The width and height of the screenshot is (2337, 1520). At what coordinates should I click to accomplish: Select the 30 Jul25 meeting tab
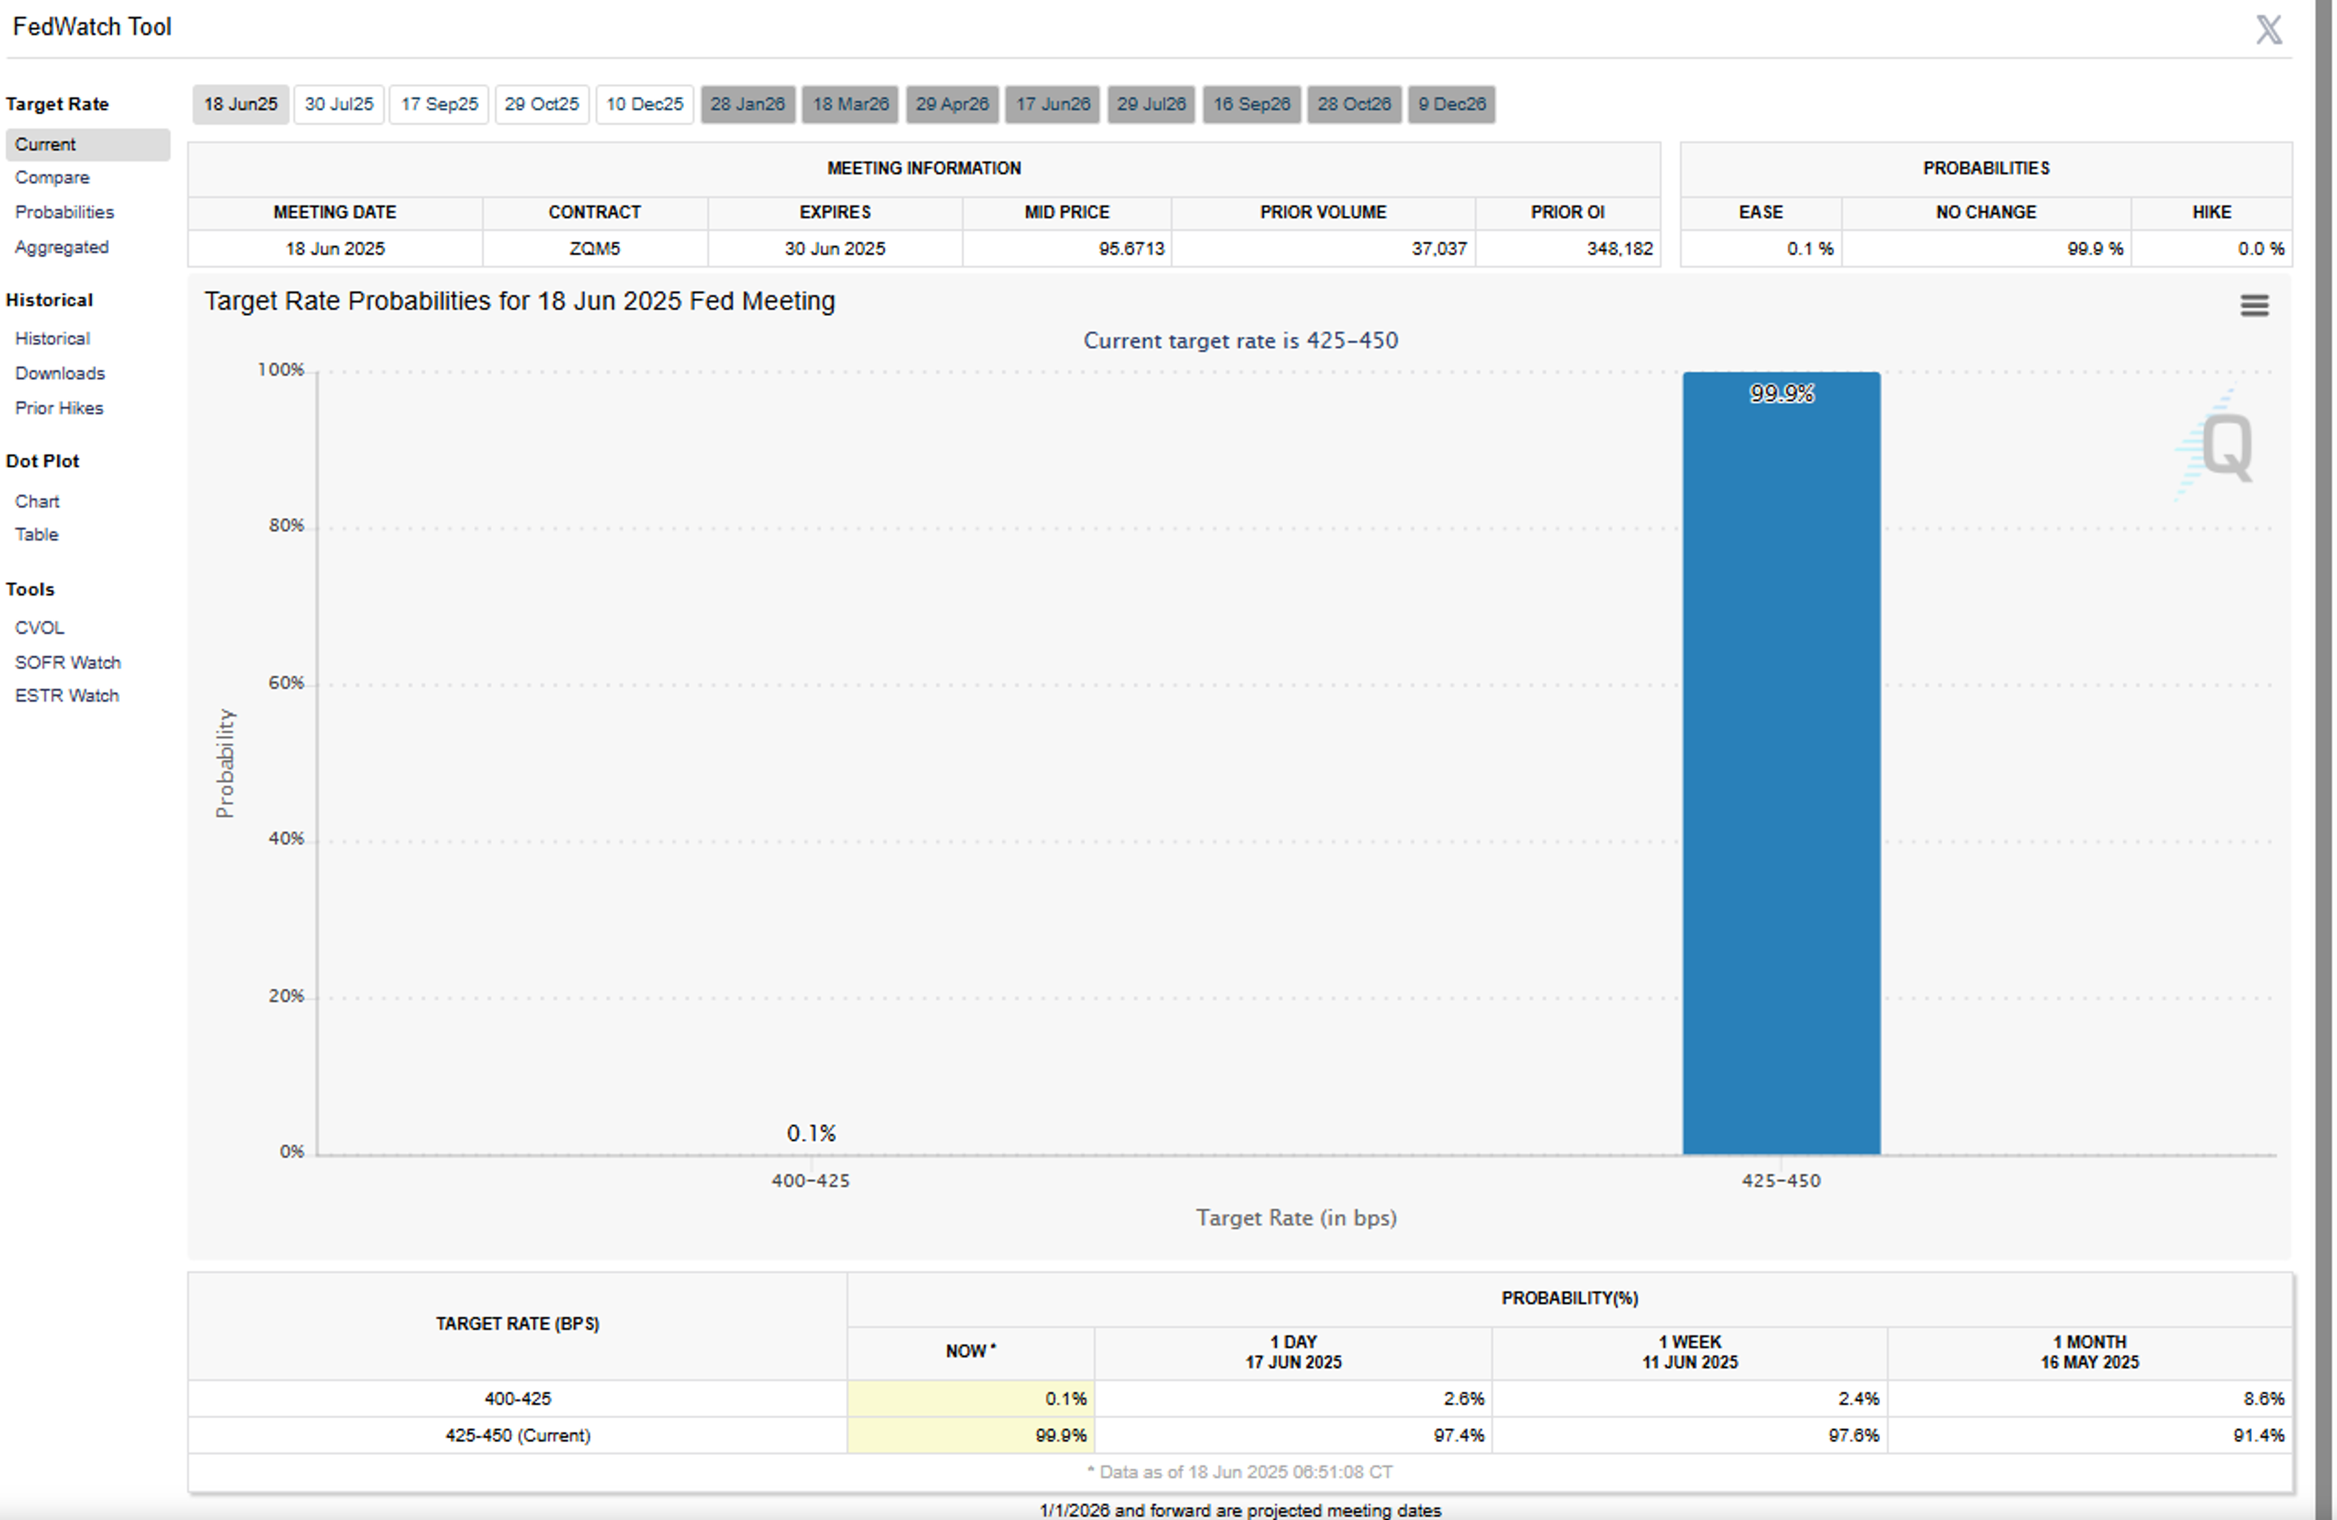339,104
